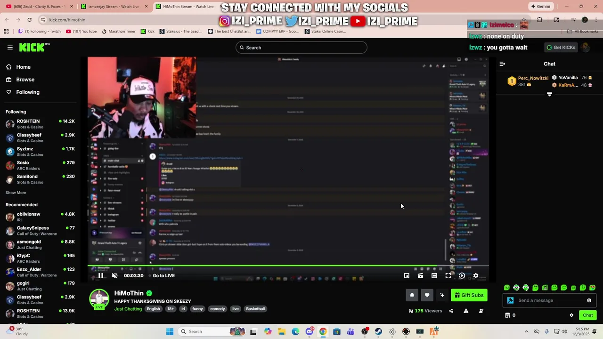Image resolution: width=603 pixels, height=339 pixels.
Task: Enter fullscreen video mode
Action: click(448, 276)
